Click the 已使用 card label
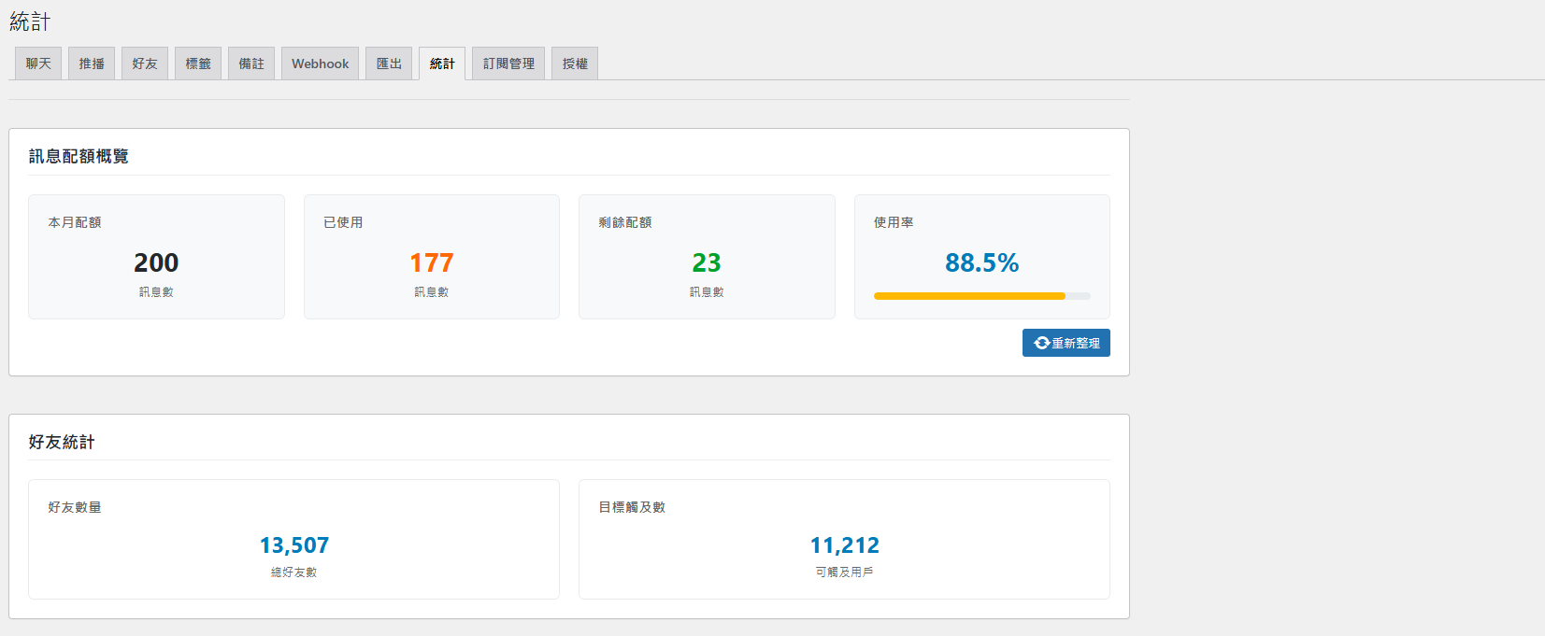Screen dimensions: 1545x636 click(343, 222)
